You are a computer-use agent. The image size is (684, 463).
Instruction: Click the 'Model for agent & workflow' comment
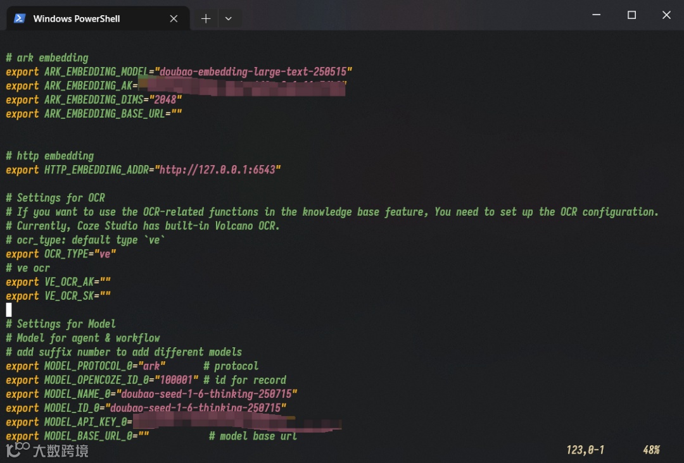83,338
